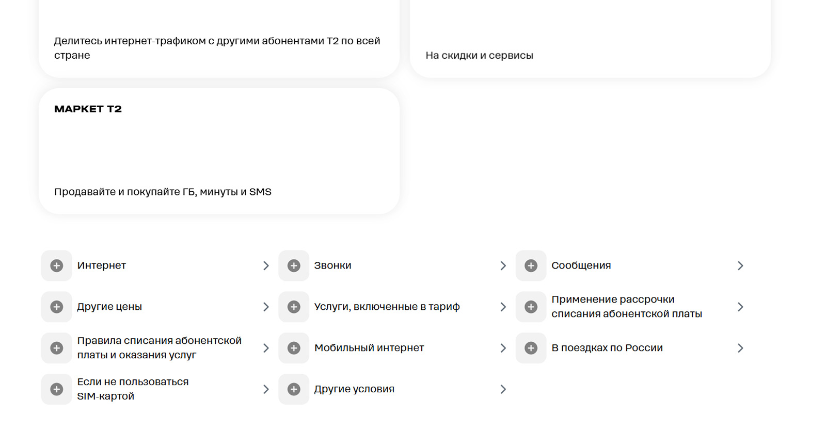
Task: Click plus icon beside Услуги, включенные в тариф
Action: (294, 307)
